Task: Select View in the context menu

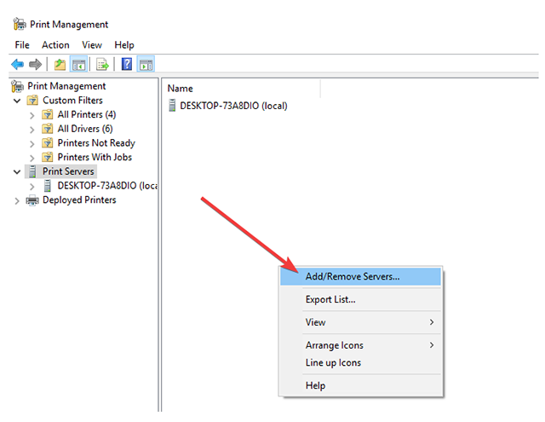Action: tap(360, 322)
